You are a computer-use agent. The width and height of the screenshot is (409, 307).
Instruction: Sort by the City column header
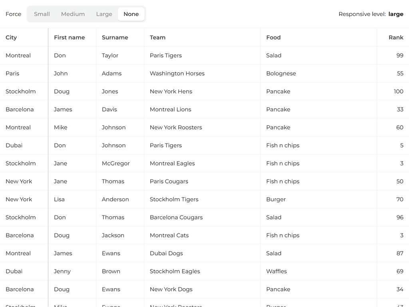coord(11,38)
